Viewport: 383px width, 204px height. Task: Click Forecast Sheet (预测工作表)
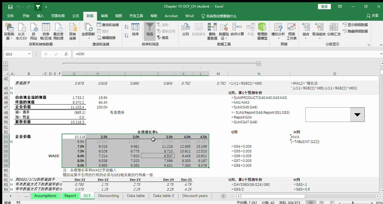coord(291,32)
